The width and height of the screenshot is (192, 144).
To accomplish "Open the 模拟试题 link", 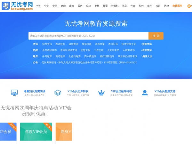I will coord(87,44).
